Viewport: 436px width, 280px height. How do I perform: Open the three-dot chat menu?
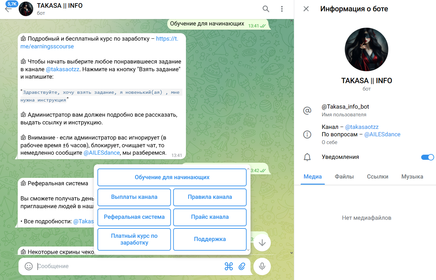[281, 9]
